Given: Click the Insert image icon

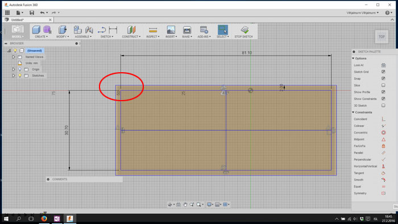Looking at the screenshot, I should tap(171, 30).
